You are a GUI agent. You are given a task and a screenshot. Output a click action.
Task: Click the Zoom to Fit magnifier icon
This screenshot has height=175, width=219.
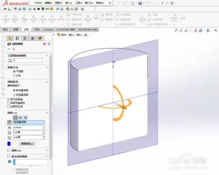coord(176,30)
